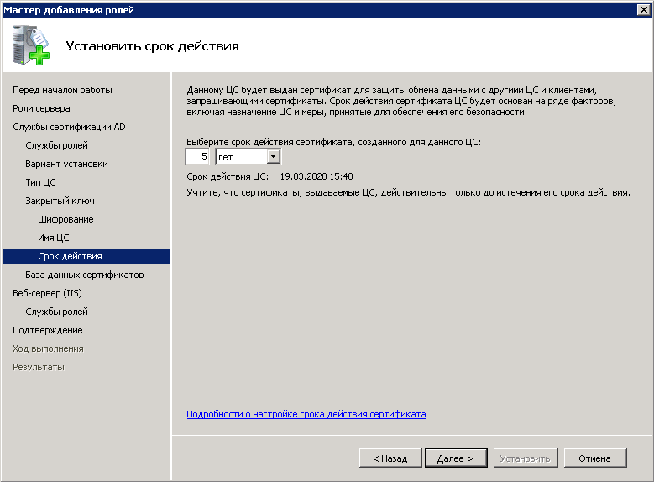Go to 'Роли сервера' step
Viewport: 654px width, 482px height.
pos(41,108)
